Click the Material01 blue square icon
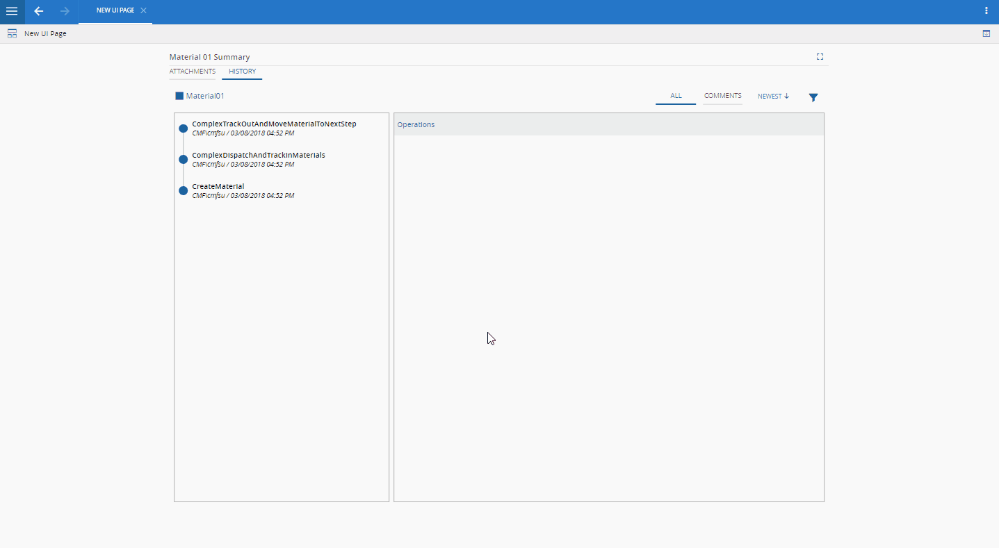The height and width of the screenshot is (548, 999). tap(179, 96)
